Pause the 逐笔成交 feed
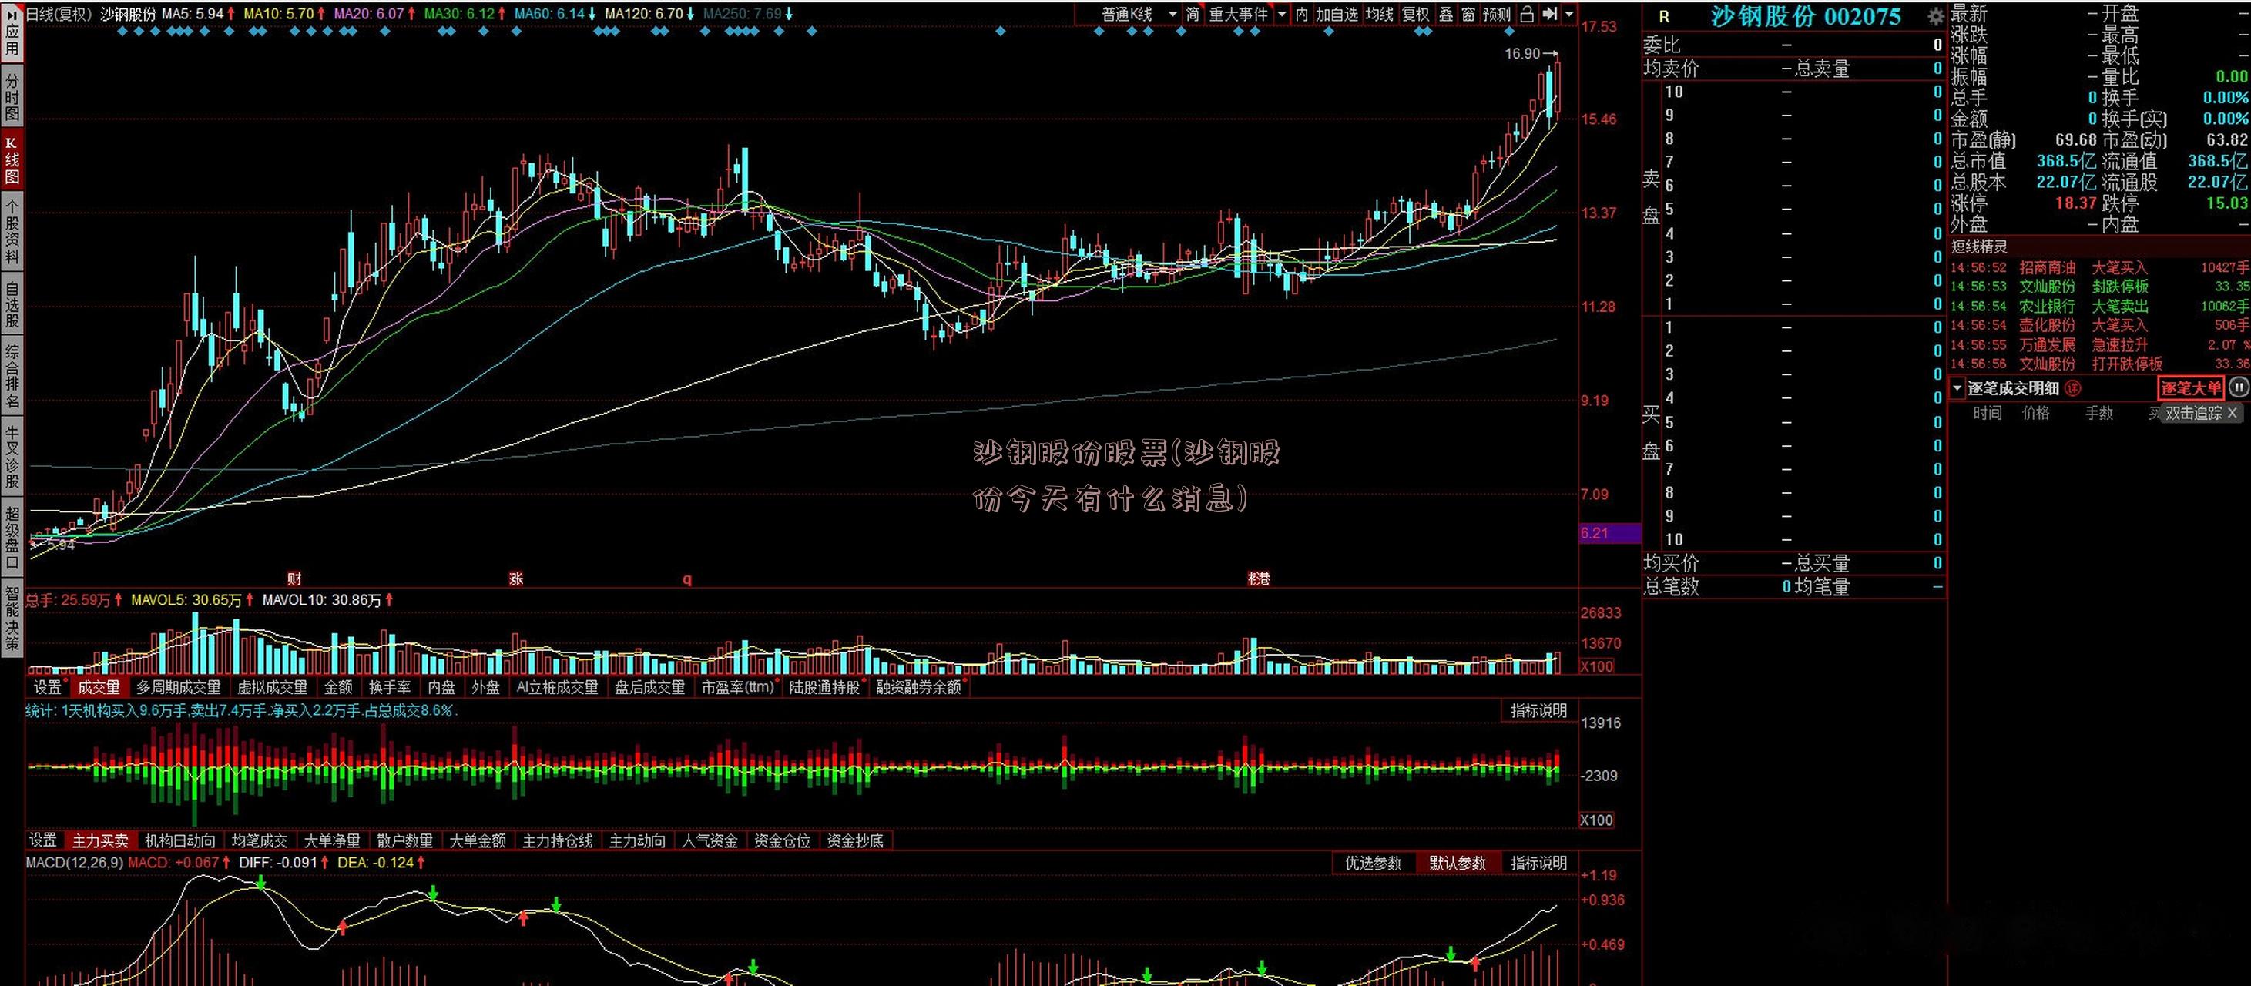Image resolution: width=2251 pixels, height=986 pixels. [x=2238, y=387]
